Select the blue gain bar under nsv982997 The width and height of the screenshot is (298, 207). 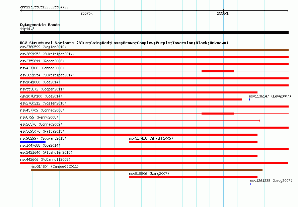pos(33,142)
